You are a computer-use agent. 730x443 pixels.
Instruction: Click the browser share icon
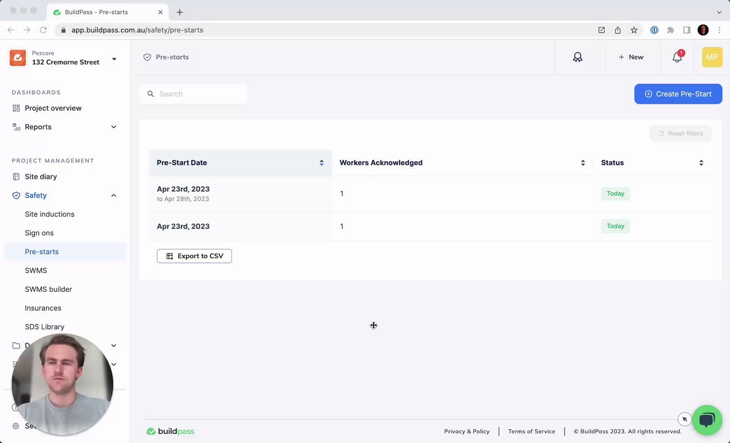point(618,30)
